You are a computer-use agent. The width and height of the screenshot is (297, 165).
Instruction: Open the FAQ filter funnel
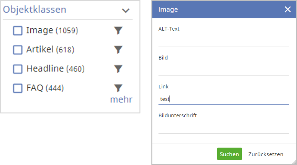click(x=118, y=88)
